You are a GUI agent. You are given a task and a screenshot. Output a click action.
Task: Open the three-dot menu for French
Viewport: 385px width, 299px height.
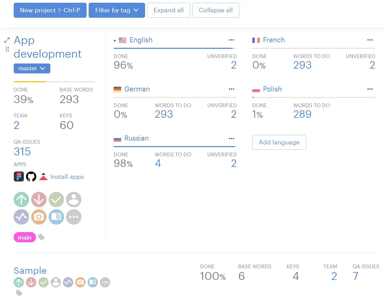tap(370, 40)
